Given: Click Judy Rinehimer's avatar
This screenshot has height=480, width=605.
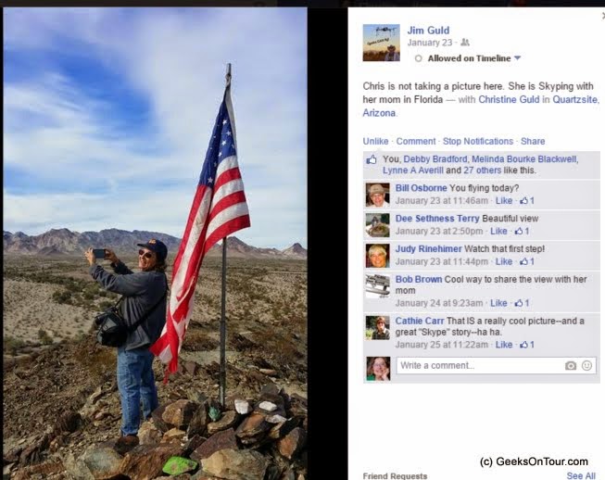Looking at the screenshot, I should click(377, 256).
